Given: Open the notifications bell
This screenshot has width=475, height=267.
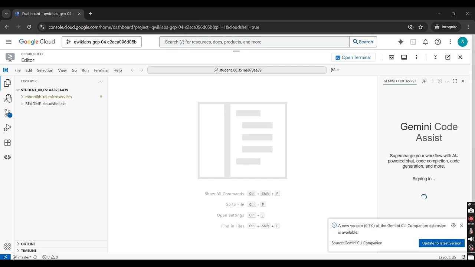Looking at the screenshot, I should (426, 42).
